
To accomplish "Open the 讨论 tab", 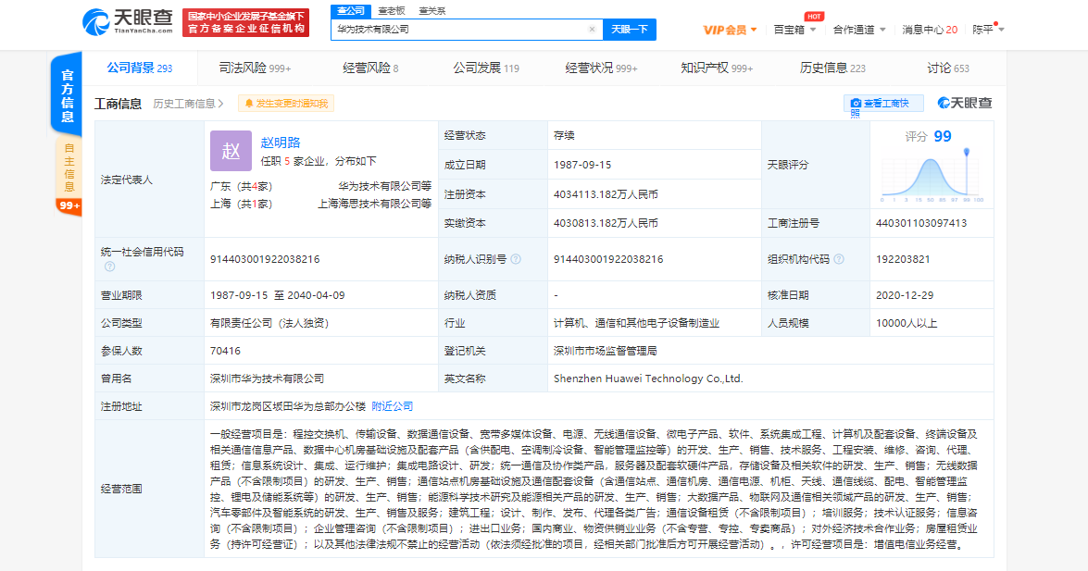I will pos(948,68).
